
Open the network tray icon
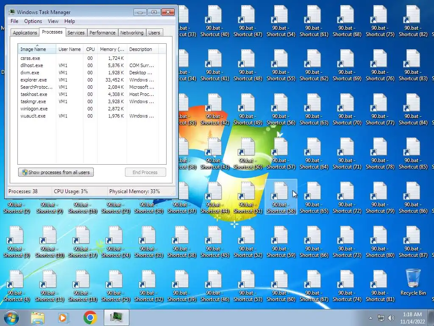coord(381,318)
